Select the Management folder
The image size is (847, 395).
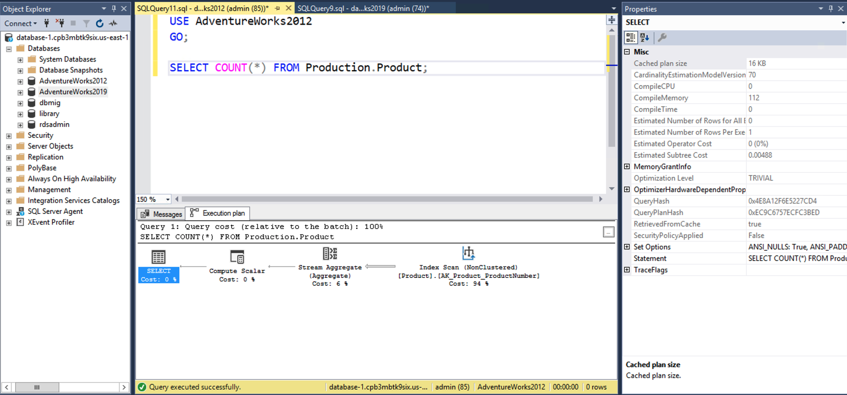pos(49,190)
